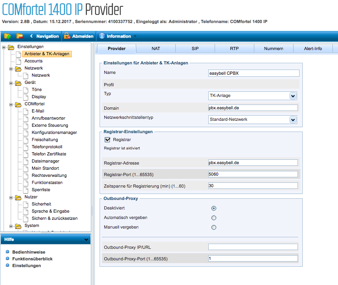
Task: Click the Registrar-Port field showing 5060
Action: (253, 174)
